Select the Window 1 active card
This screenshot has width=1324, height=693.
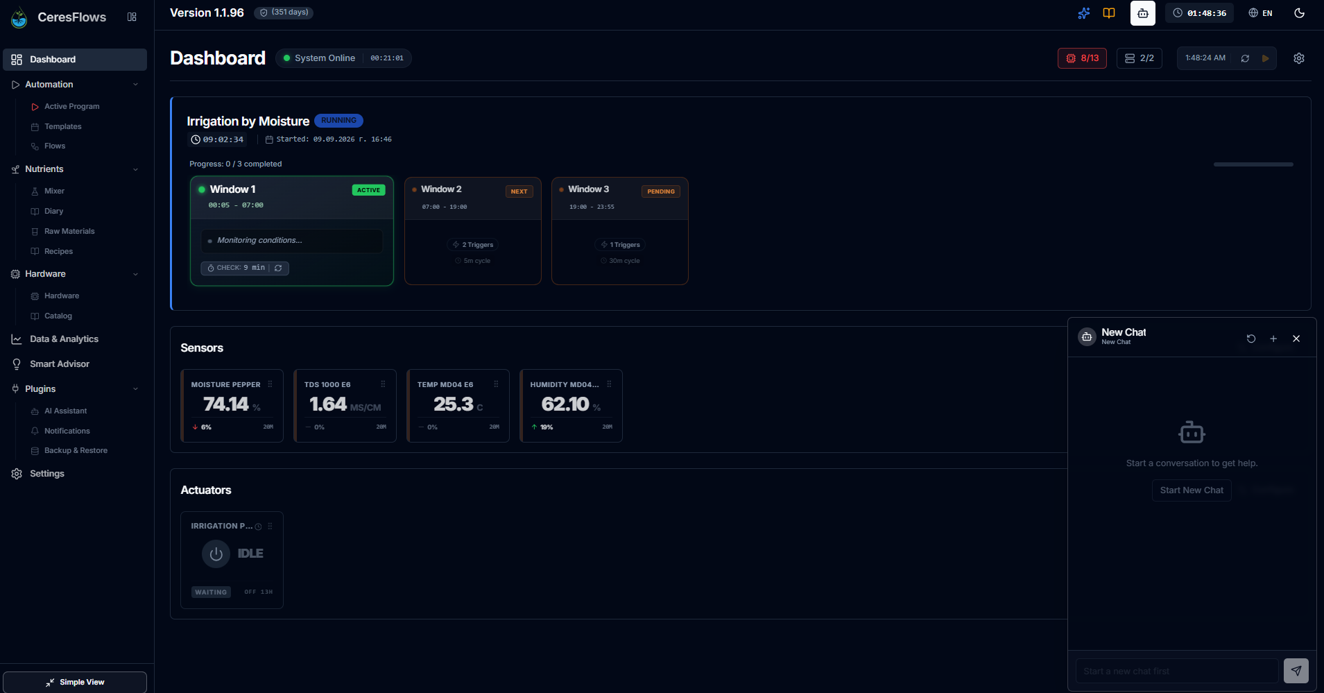tap(292, 231)
